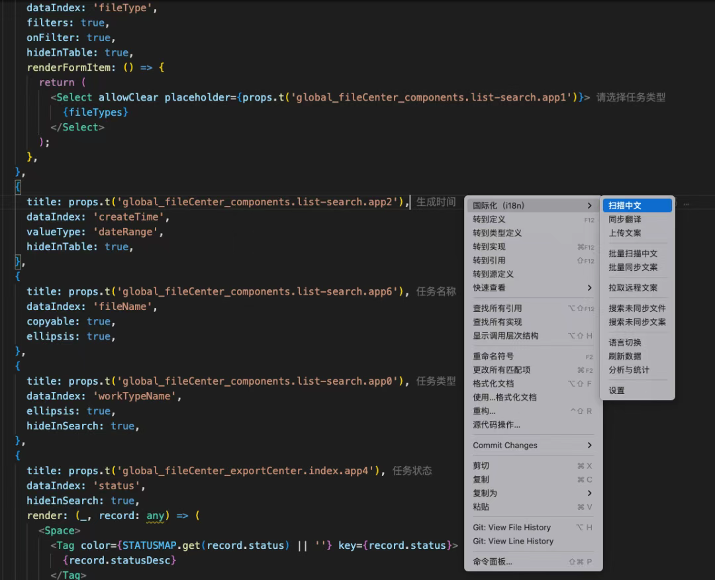
Task: Click the 'fileName' dataIndex string
Action: click(x=122, y=307)
